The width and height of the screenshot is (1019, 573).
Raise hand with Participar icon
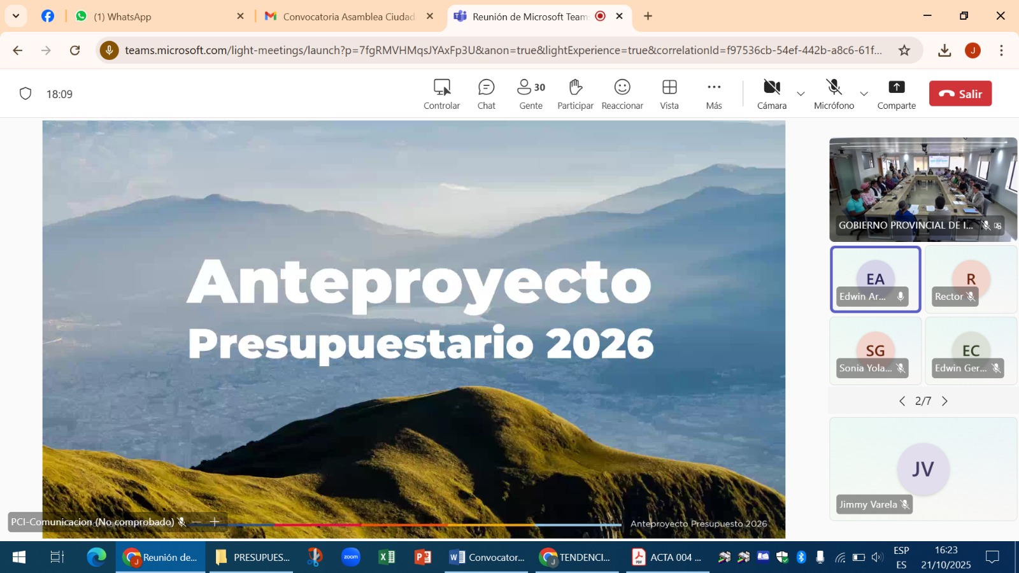click(x=575, y=94)
